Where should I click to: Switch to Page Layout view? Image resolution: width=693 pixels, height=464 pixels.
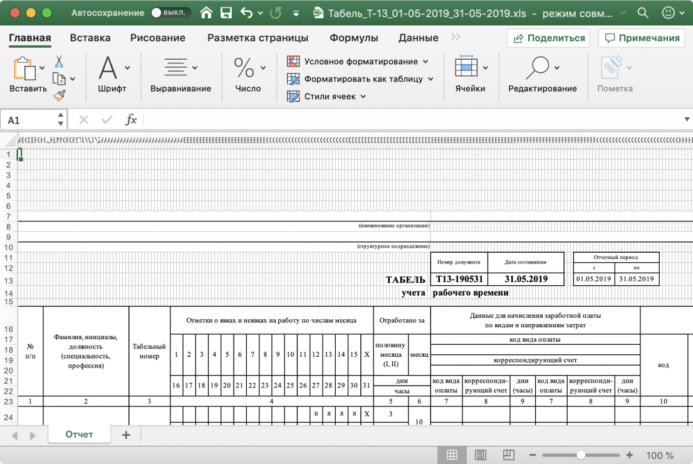tap(481, 455)
